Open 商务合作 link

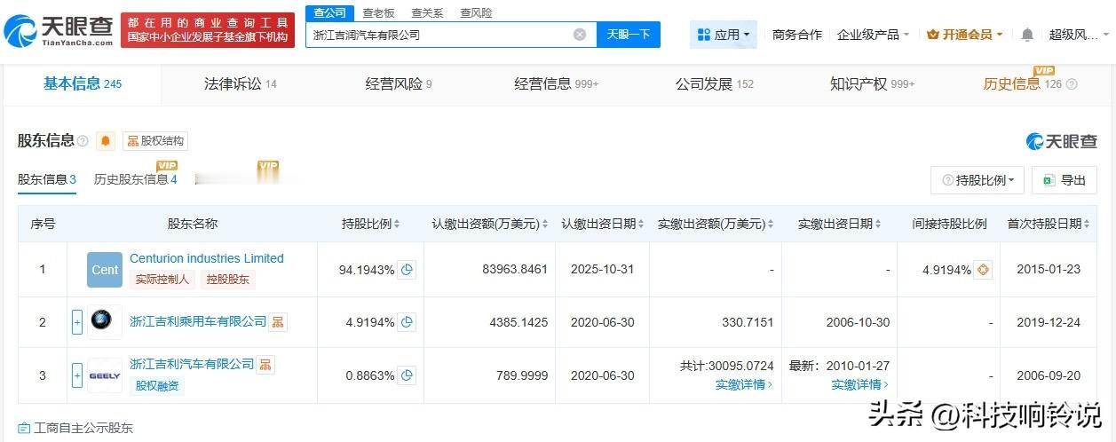796,35
